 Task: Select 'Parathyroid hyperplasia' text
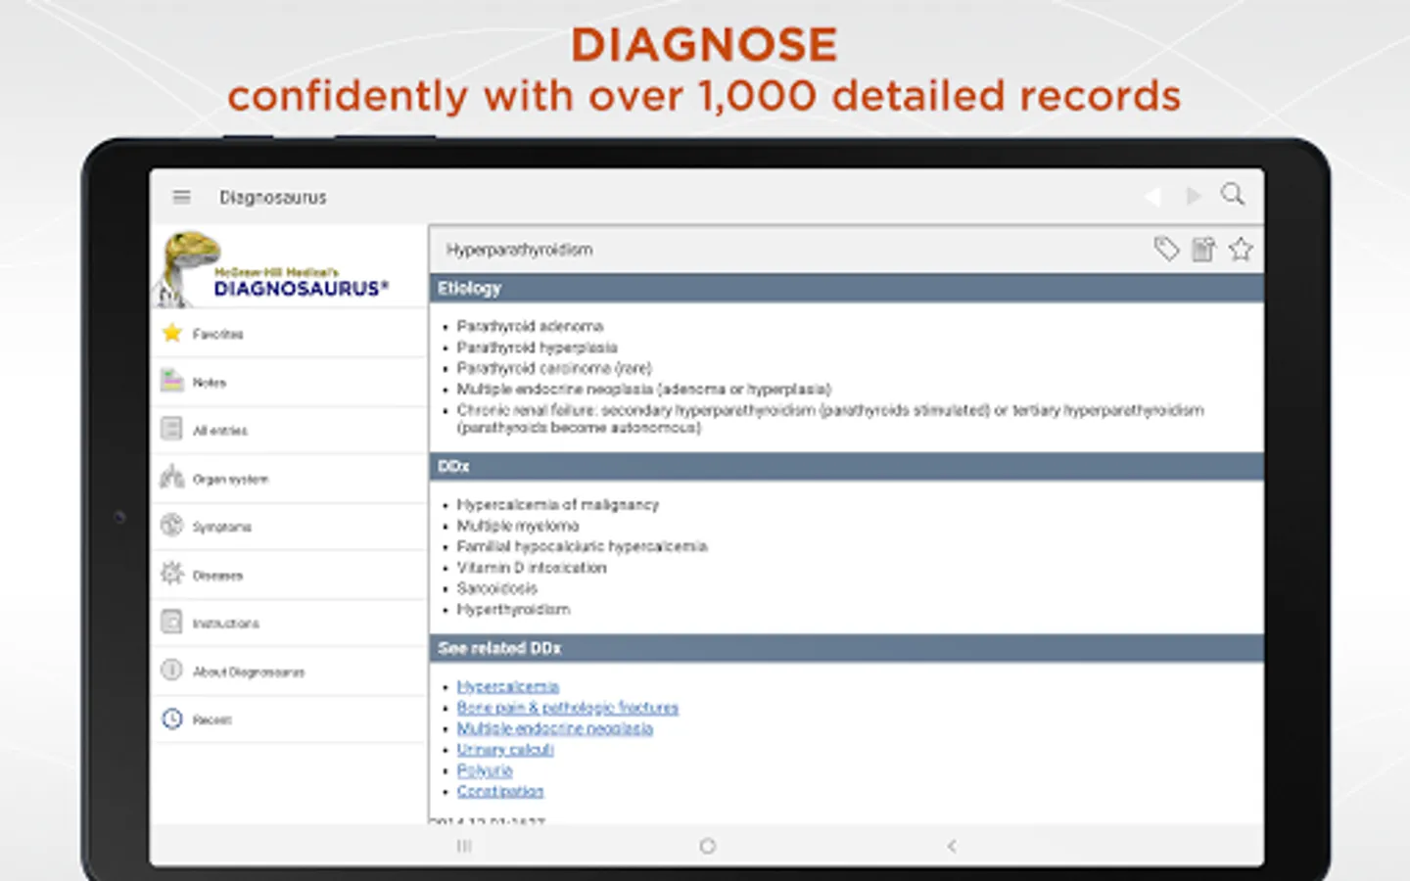[x=537, y=348]
